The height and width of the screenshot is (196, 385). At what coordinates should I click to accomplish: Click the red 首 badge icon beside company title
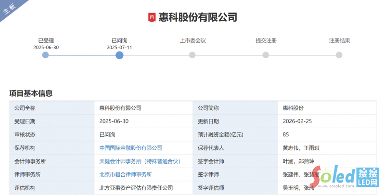[152, 17]
